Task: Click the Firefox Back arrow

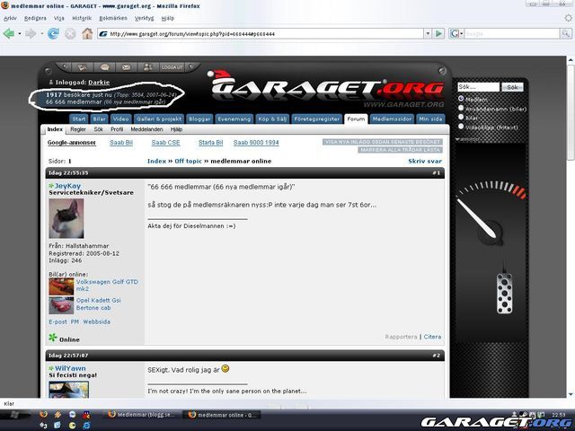Action: [x=9, y=34]
